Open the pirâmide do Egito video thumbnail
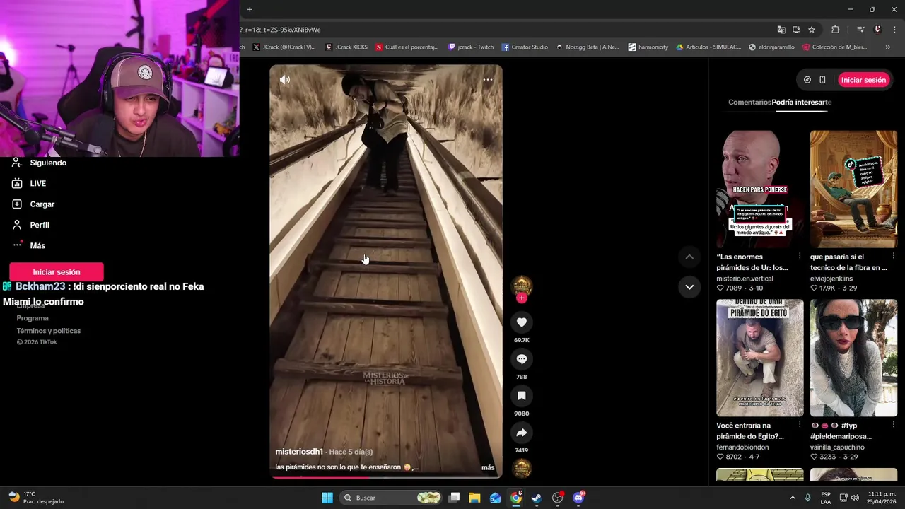Viewport: 905px width, 509px height. [760, 358]
